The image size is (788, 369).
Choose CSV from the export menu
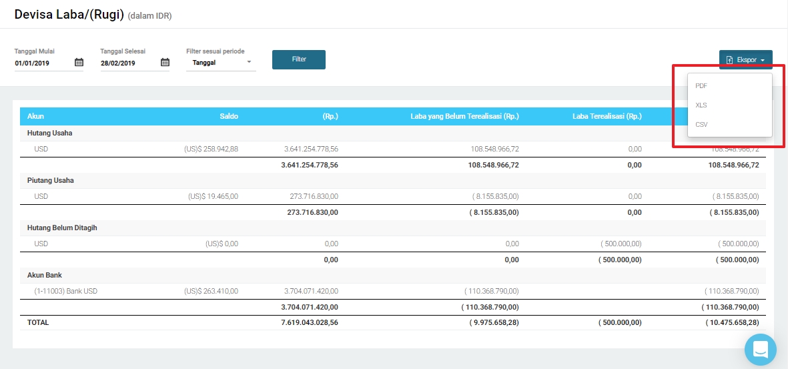(x=730, y=124)
